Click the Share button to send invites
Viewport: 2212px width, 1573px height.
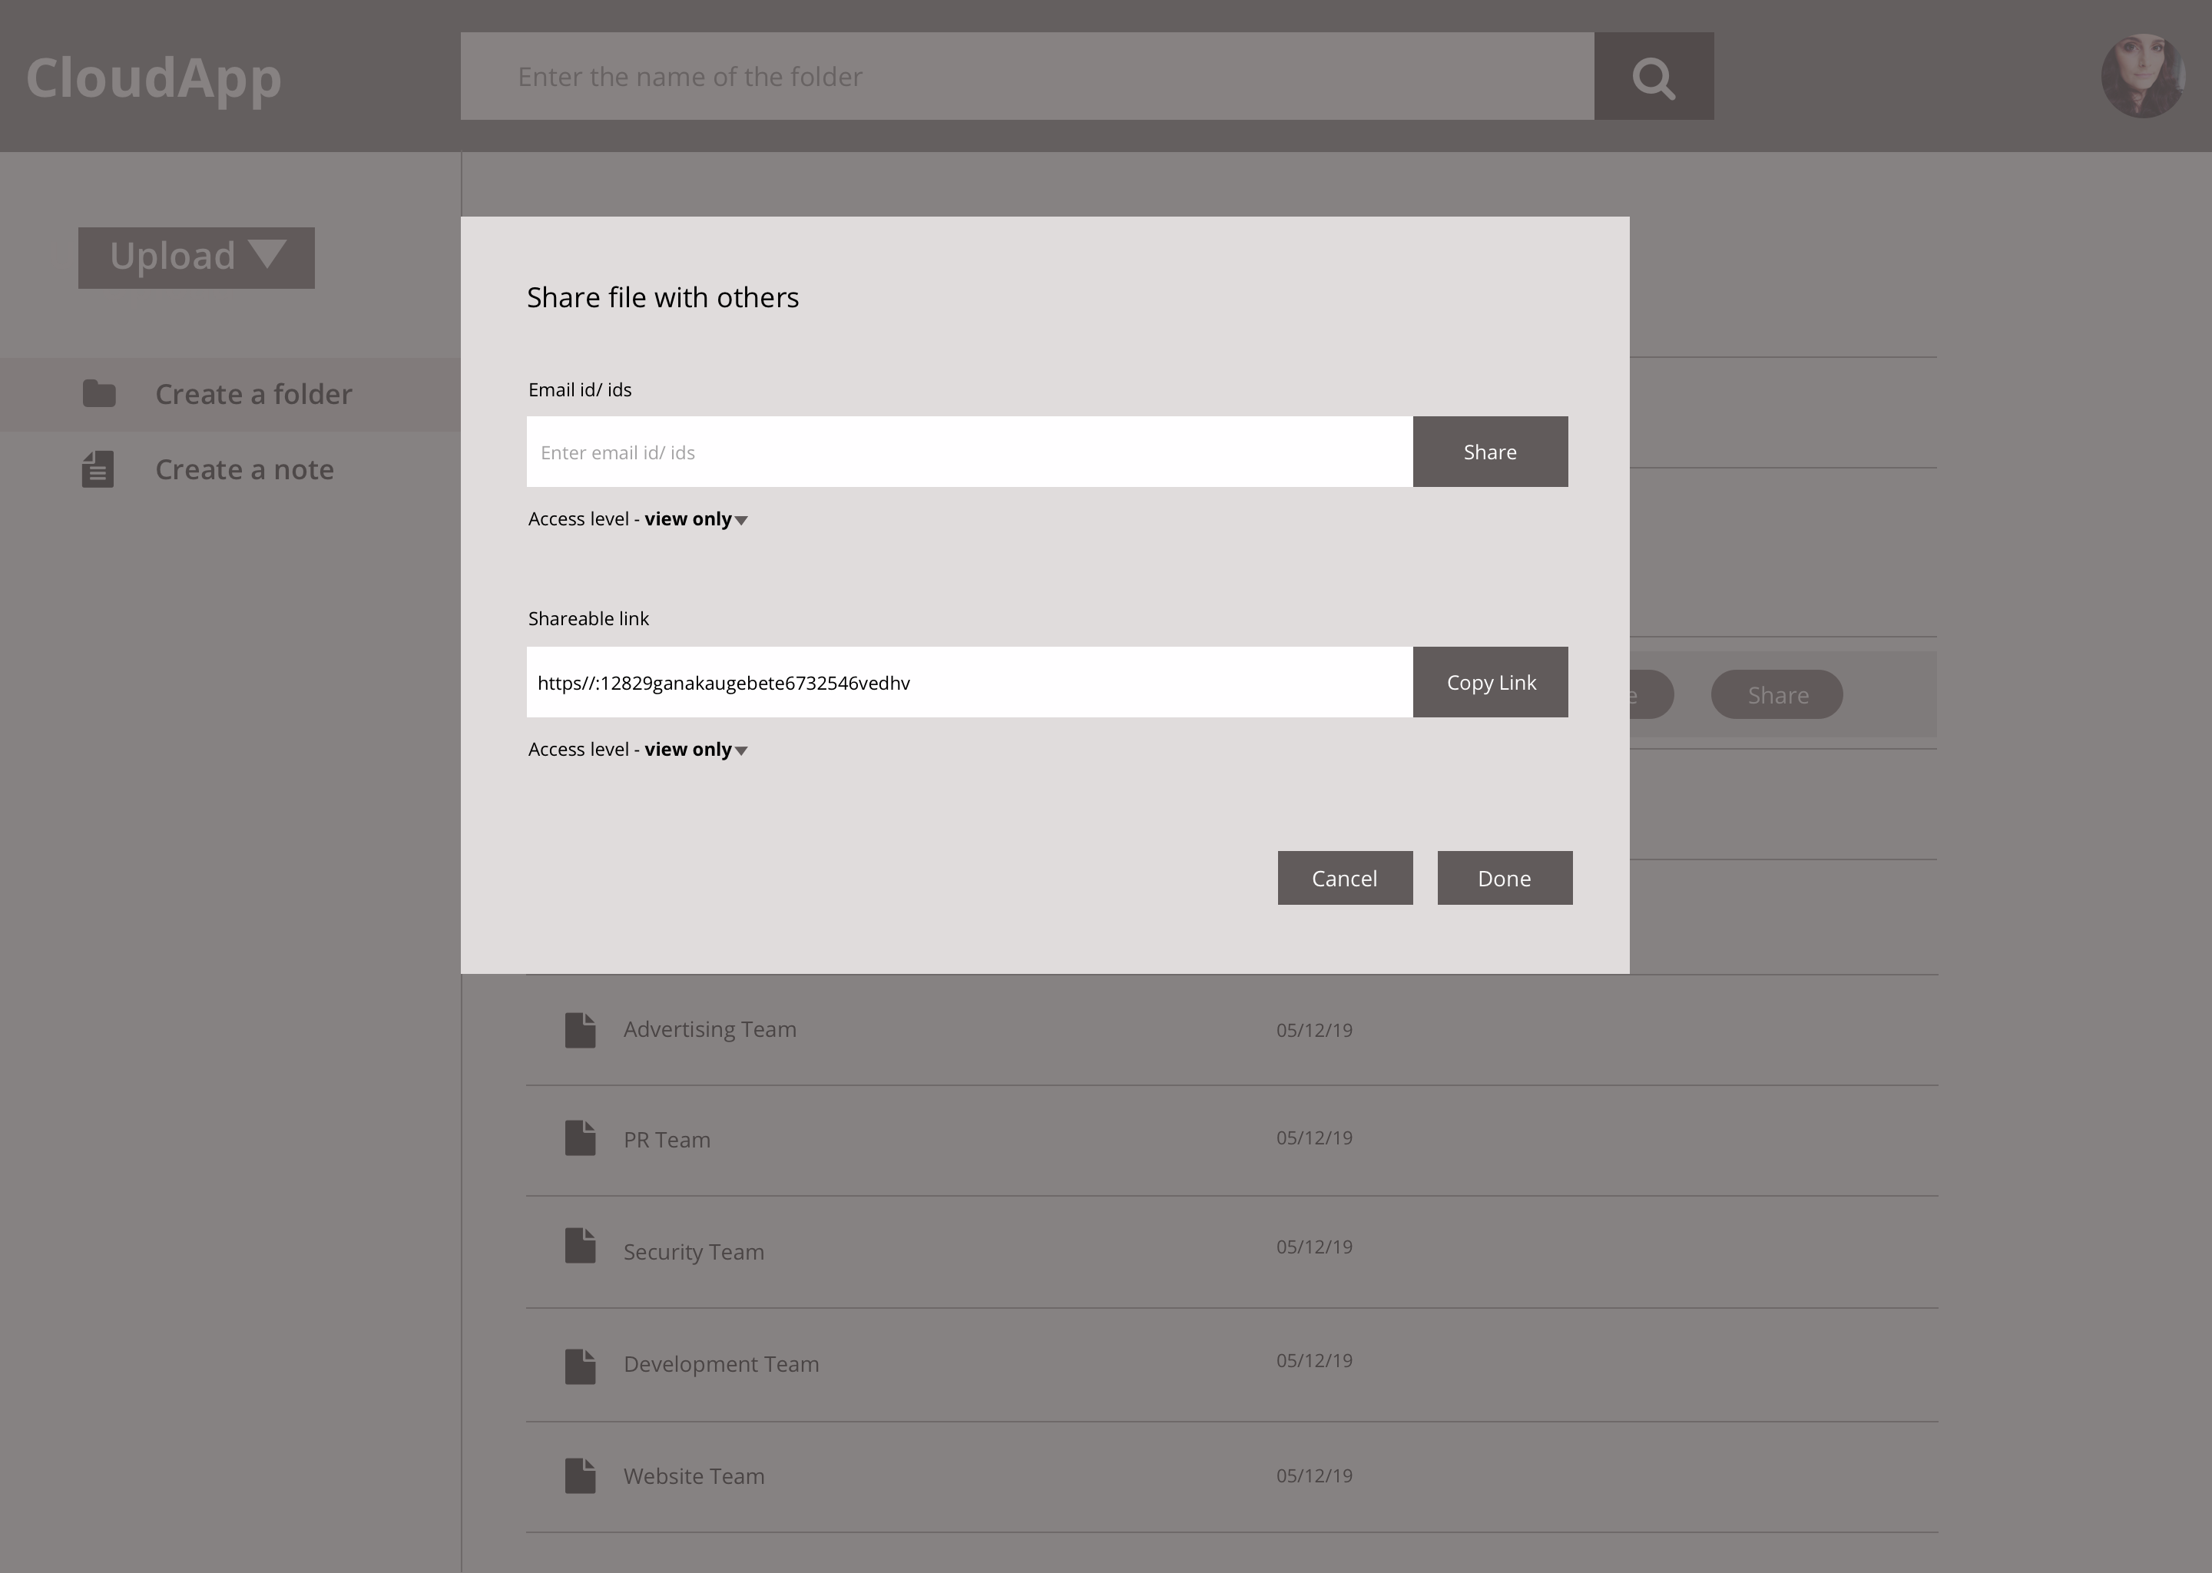click(1488, 451)
